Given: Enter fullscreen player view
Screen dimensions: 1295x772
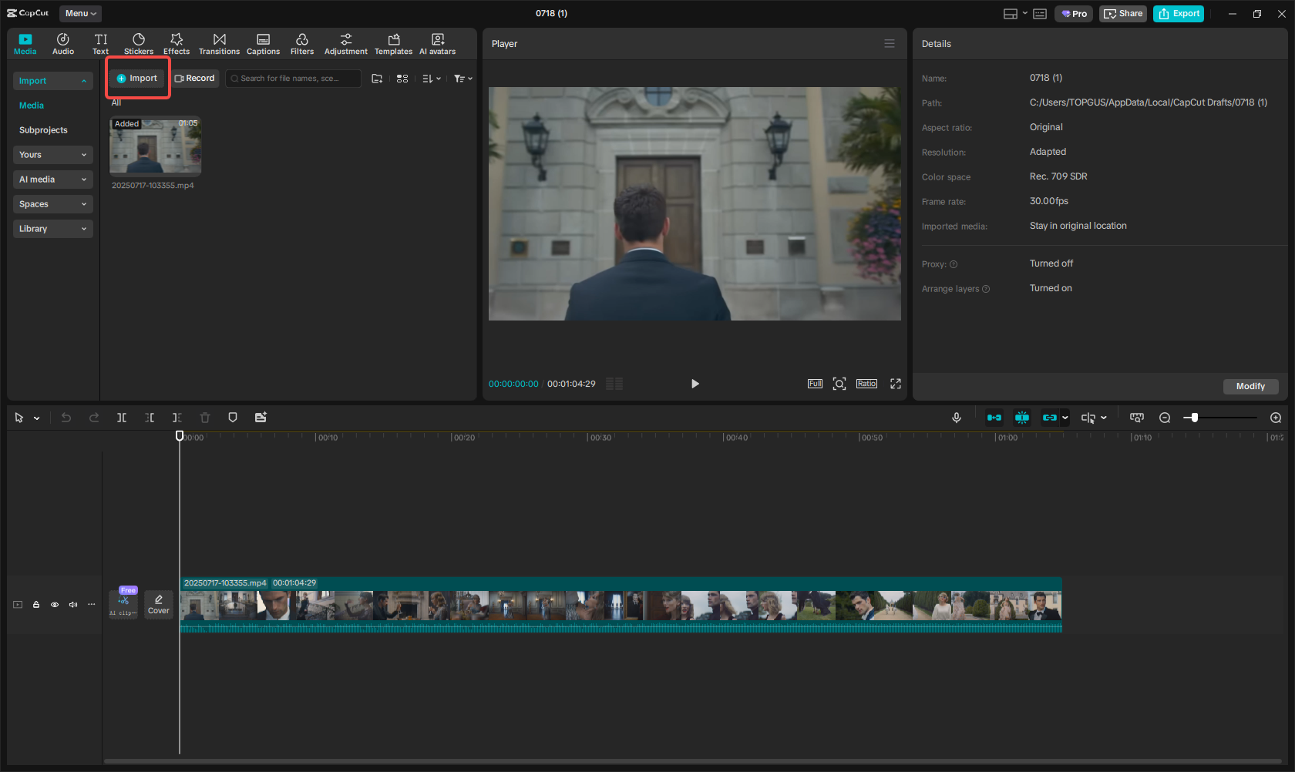Looking at the screenshot, I should (x=896, y=384).
